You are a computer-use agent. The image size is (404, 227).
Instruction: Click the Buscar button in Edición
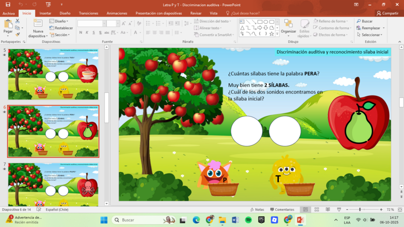365,21
